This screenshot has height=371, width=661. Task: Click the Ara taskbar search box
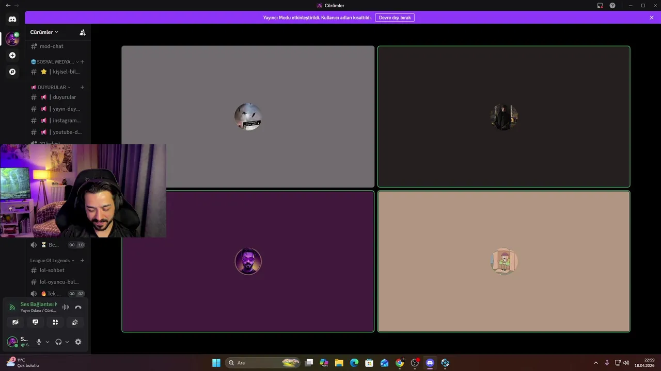(263, 363)
